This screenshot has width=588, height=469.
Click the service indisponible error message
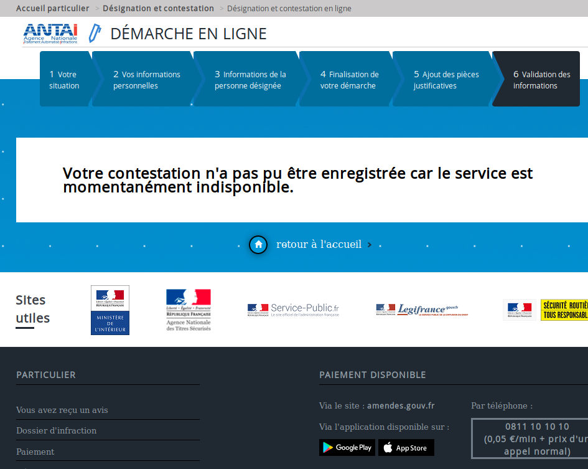point(298,180)
